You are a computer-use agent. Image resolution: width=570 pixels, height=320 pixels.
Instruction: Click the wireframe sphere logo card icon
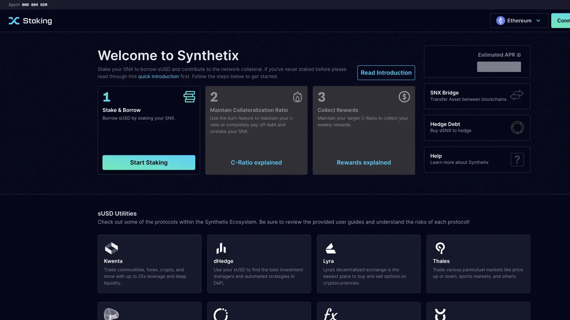pyautogui.click(x=111, y=314)
